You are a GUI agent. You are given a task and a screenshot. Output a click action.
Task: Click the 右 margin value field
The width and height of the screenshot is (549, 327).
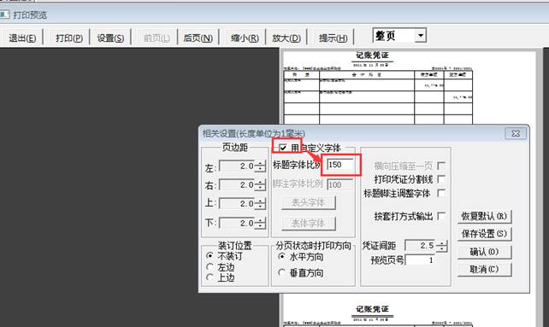tap(237, 185)
